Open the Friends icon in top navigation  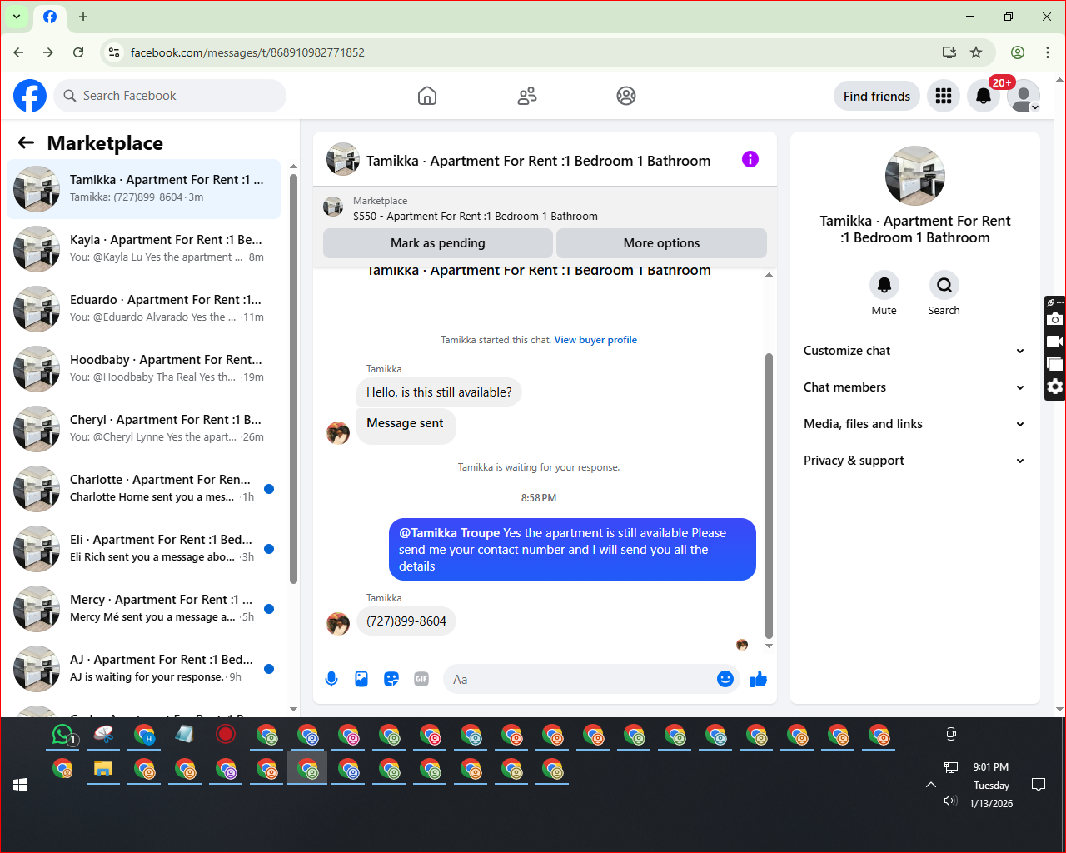[527, 96]
